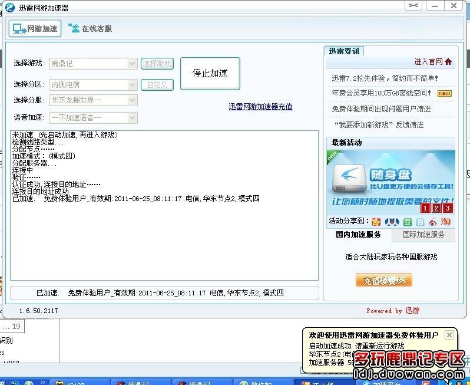Close the welcome notification balloon
Image resolution: width=470 pixels, height=385 pixels.
(x=449, y=335)
